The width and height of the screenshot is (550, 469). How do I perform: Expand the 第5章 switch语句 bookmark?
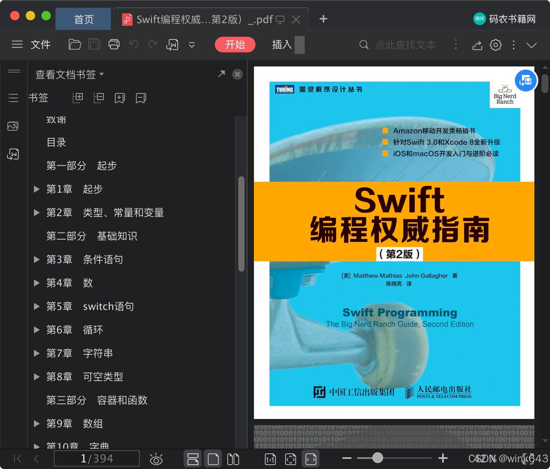(x=37, y=306)
